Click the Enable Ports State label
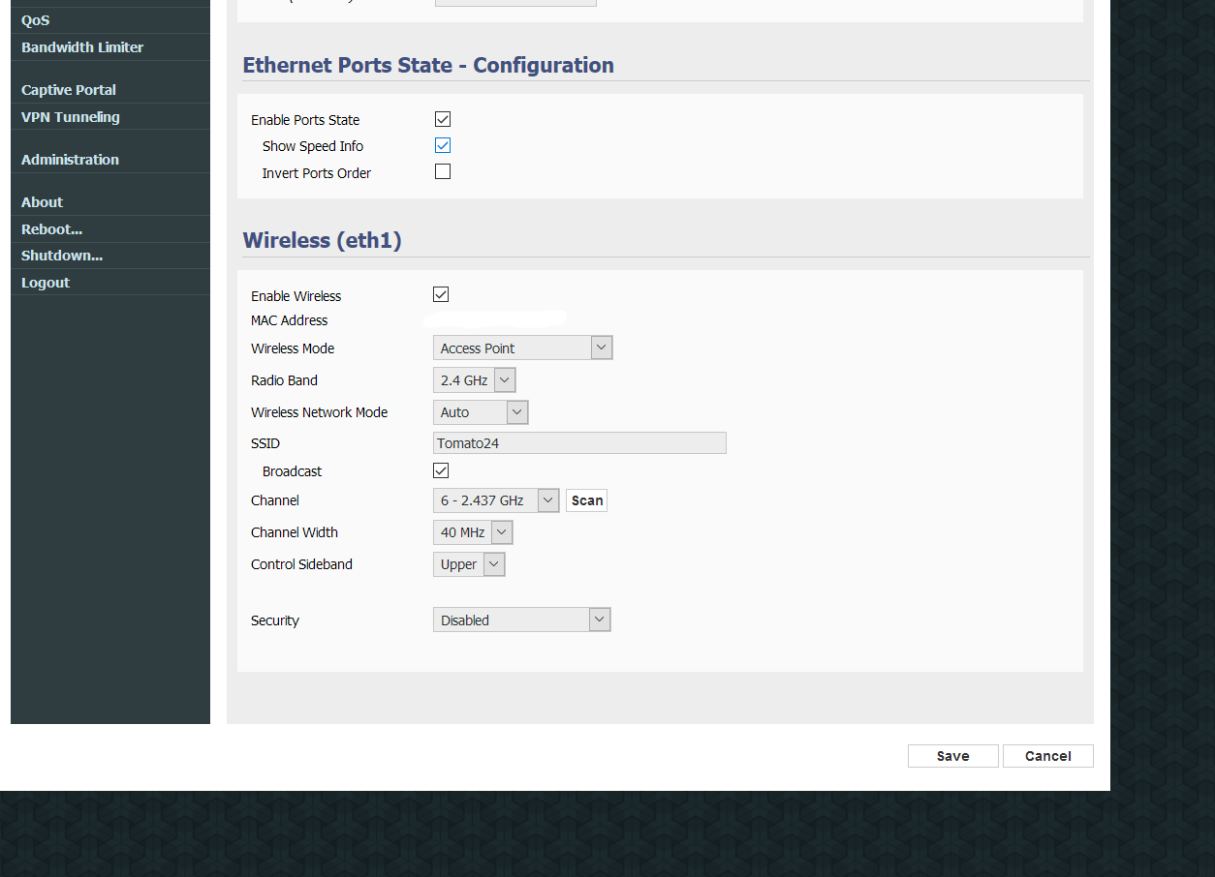 305,120
